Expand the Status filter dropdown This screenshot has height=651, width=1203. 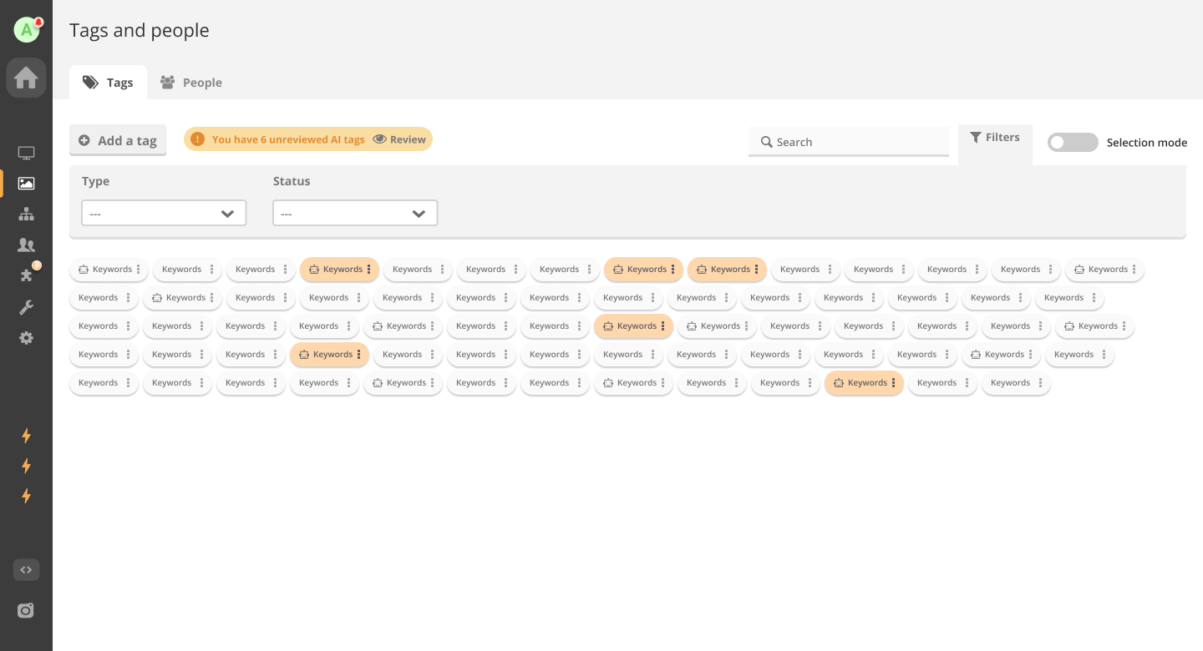click(355, 214)
